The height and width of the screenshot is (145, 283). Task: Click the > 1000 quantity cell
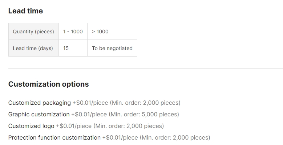[x=112, y=32]
